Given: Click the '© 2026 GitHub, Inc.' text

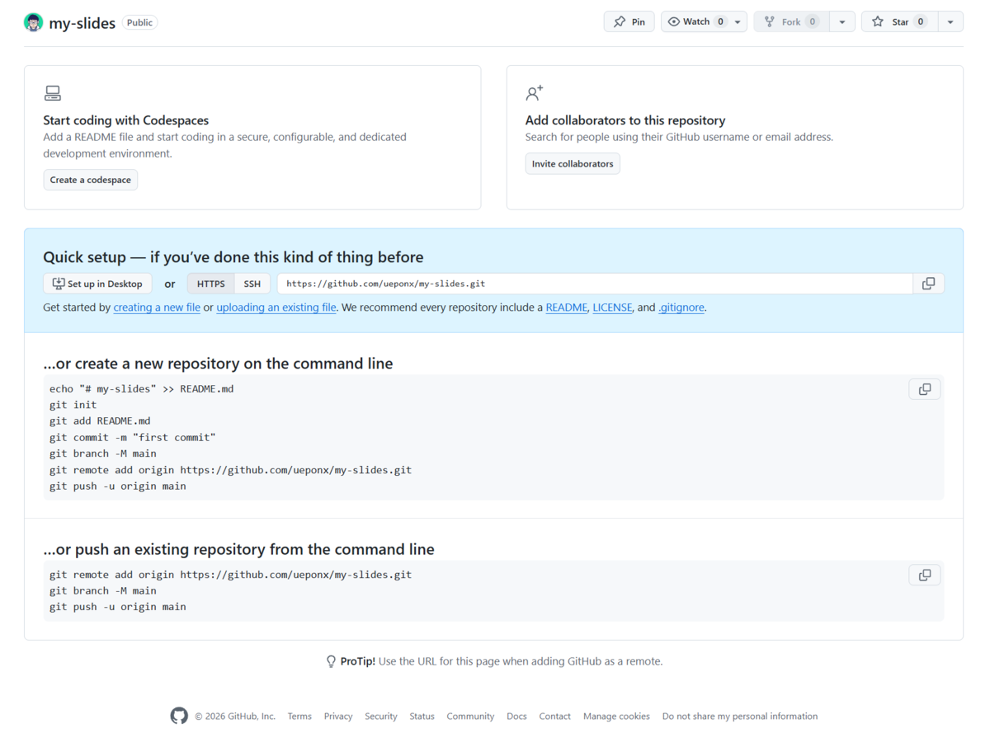Looking at the screenshot, I should pyautogui.click(x=235, y=717).
